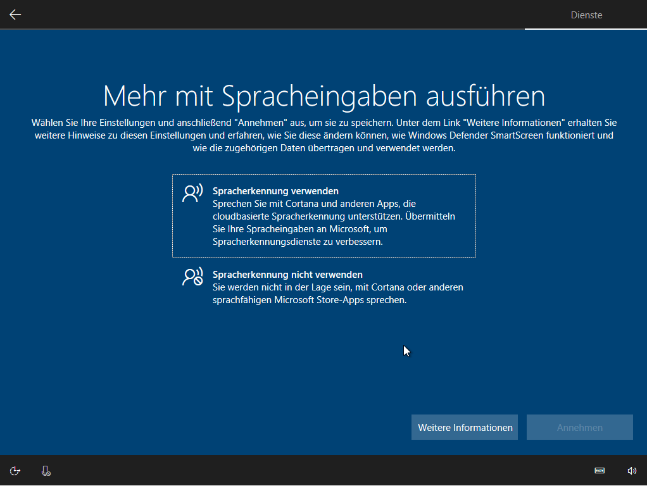Open the on-screen keyboard icon
The image size is (647, 486).
coord(600,471)
